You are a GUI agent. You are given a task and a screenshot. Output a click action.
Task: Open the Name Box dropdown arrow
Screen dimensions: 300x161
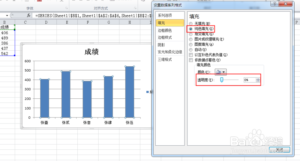click(x=7, y=16)
